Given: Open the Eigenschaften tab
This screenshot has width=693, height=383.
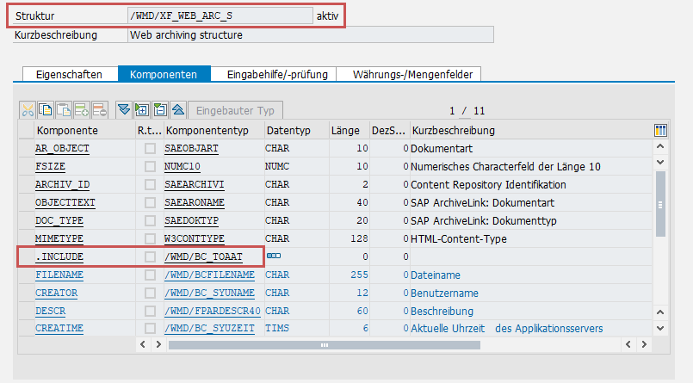Looking at the screenshot, I should click(70, 74).
